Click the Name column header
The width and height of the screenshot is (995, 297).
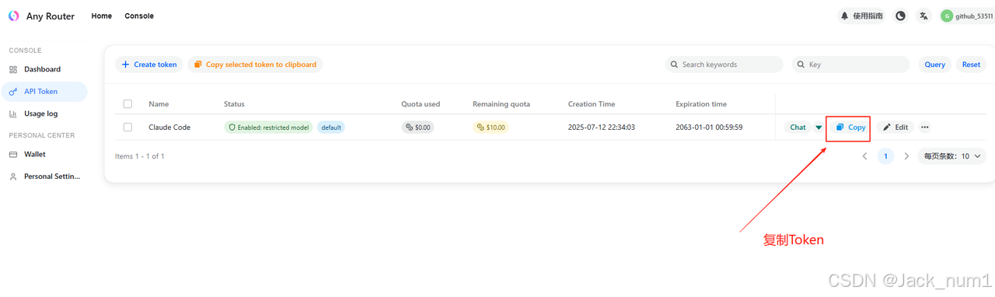click(x=159, y=104)
